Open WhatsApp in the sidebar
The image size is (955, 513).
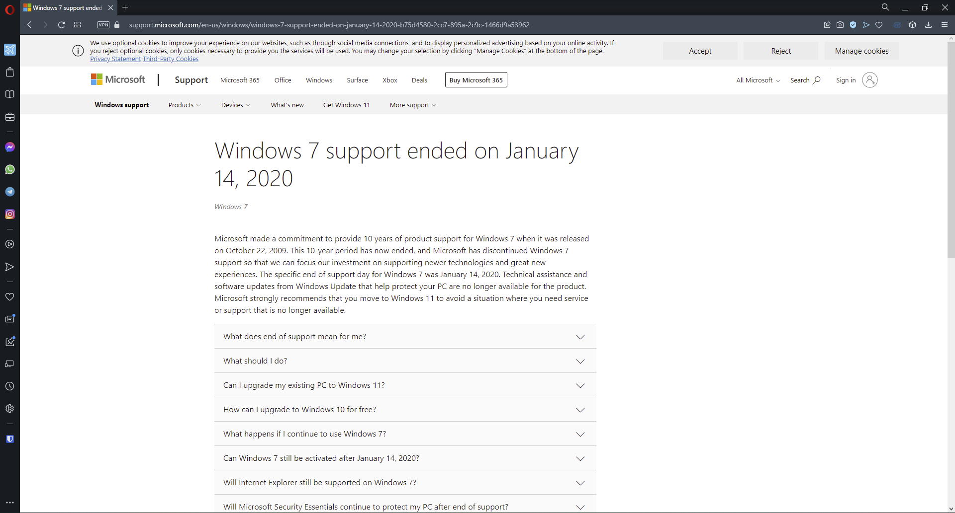(x=10, y=169)
